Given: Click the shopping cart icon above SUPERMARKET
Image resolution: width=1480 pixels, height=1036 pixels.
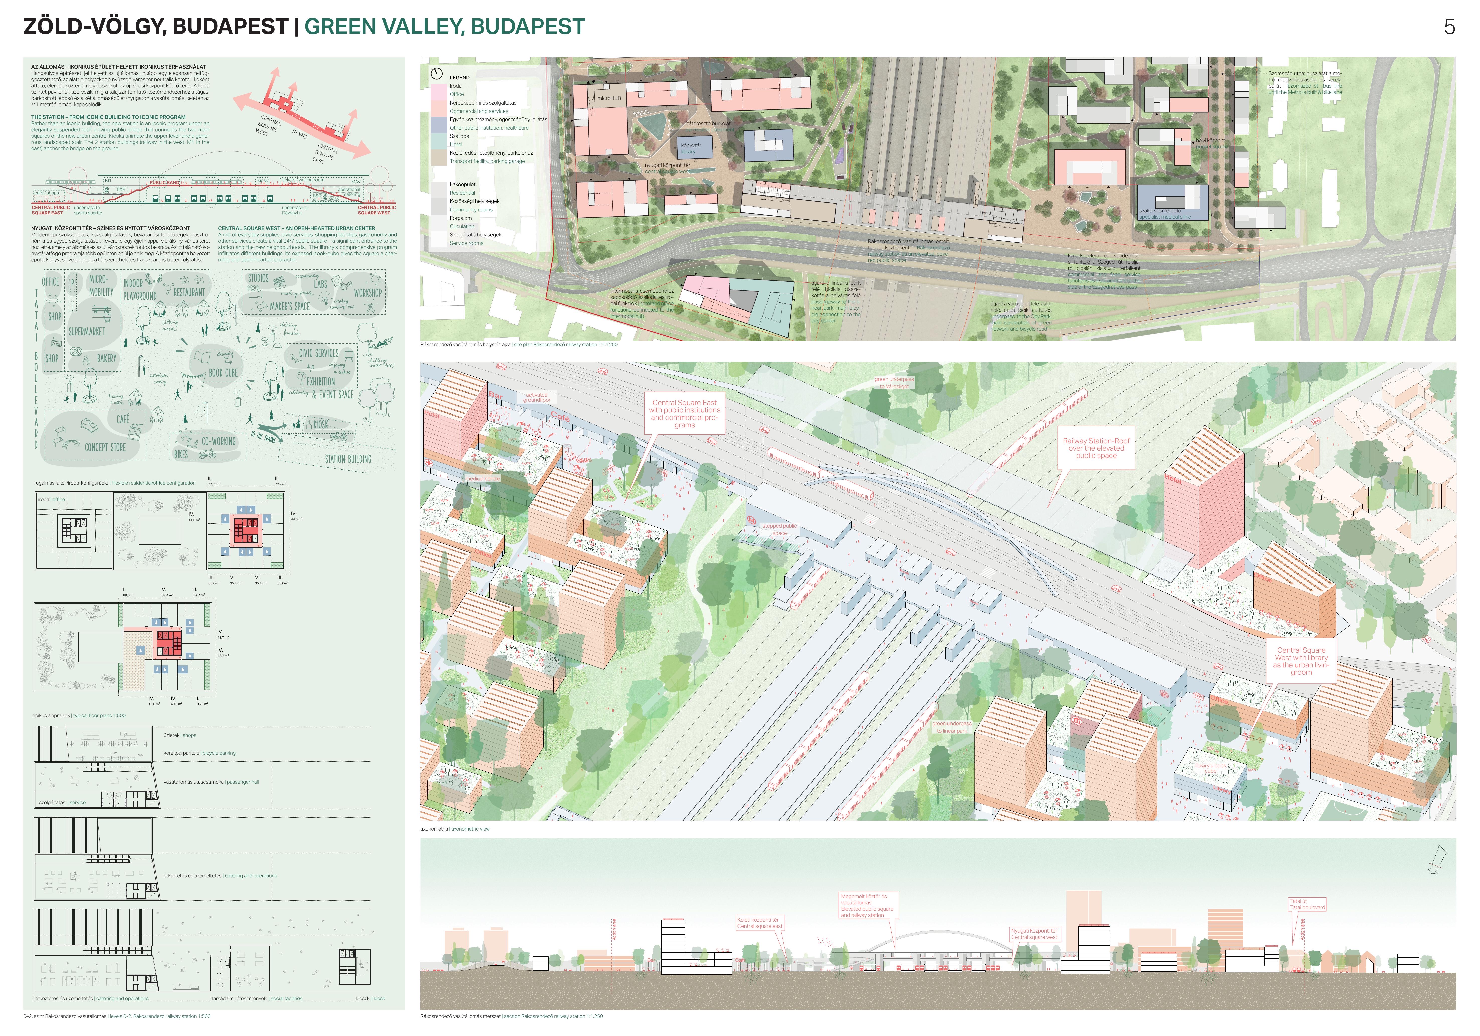Looking at the screenshot, I should (x=107, y=319).
